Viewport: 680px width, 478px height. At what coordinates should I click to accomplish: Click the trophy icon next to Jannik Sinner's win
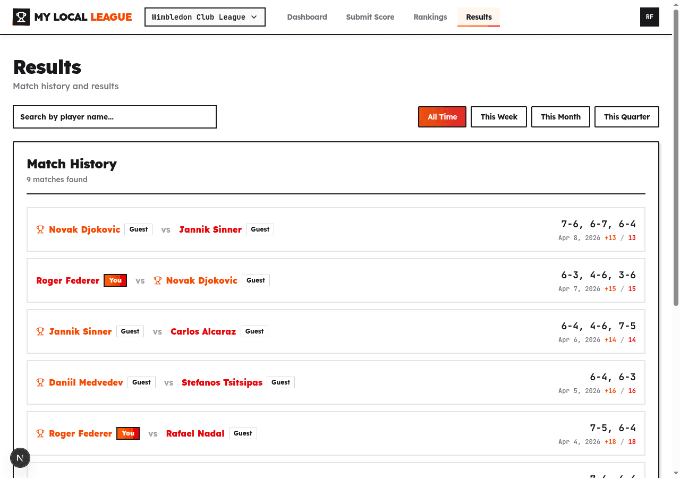click(x=40, y=331)
